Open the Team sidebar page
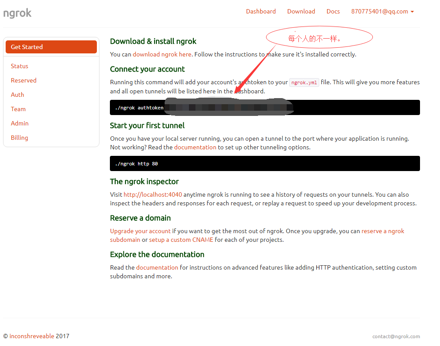Image resolution: width=440 pixels, height=346 pixels. coord(18,109)
